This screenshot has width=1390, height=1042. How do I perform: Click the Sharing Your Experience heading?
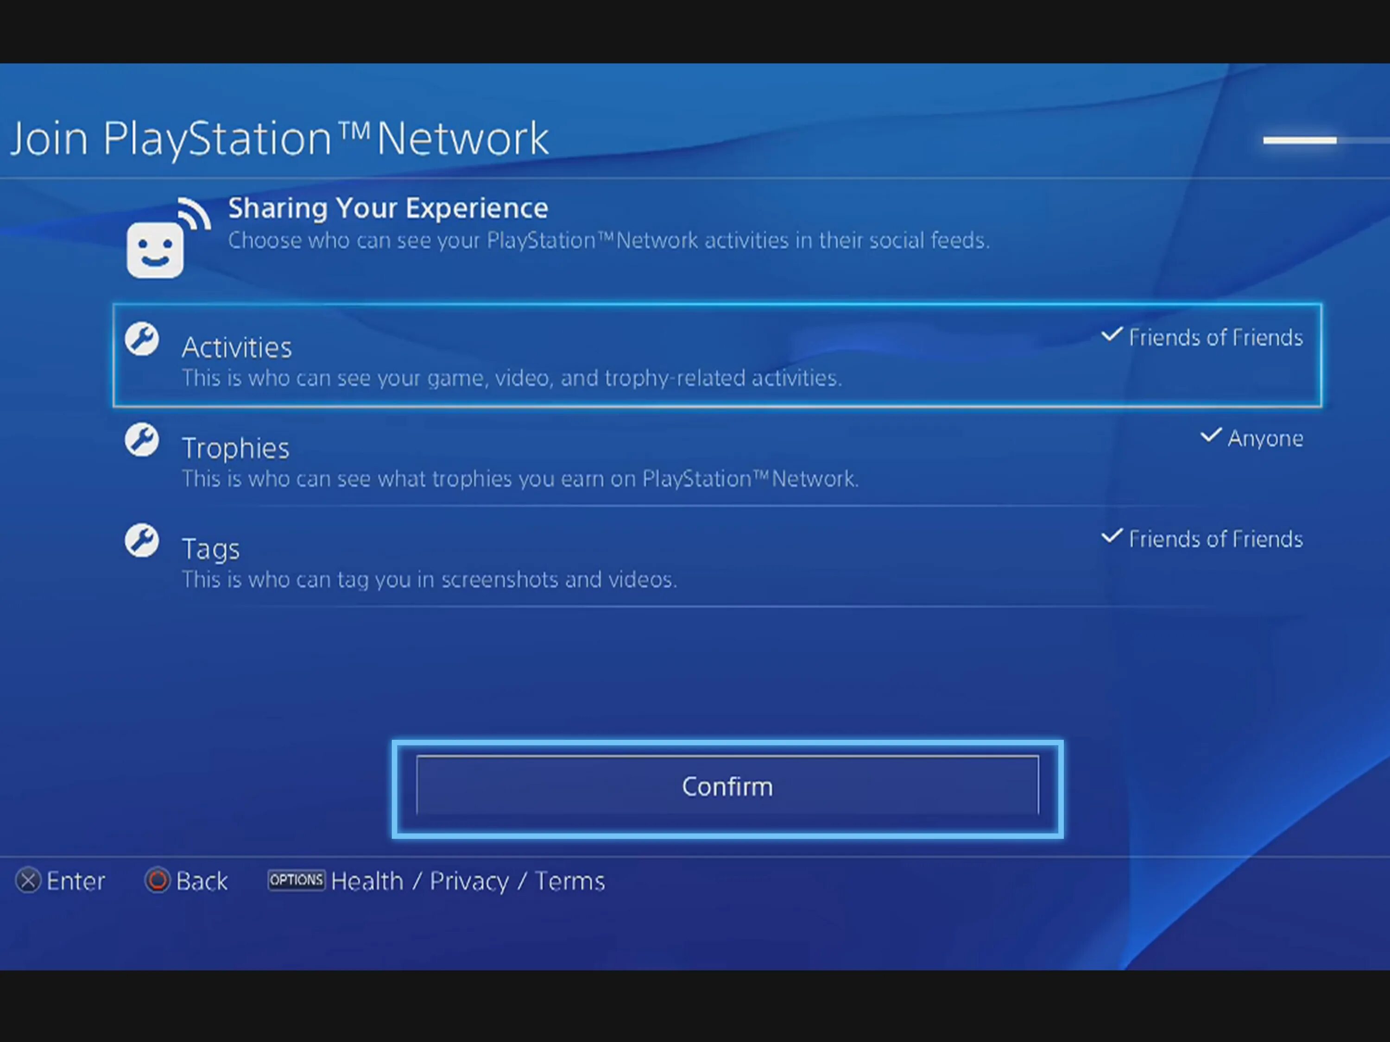[388, 208]
